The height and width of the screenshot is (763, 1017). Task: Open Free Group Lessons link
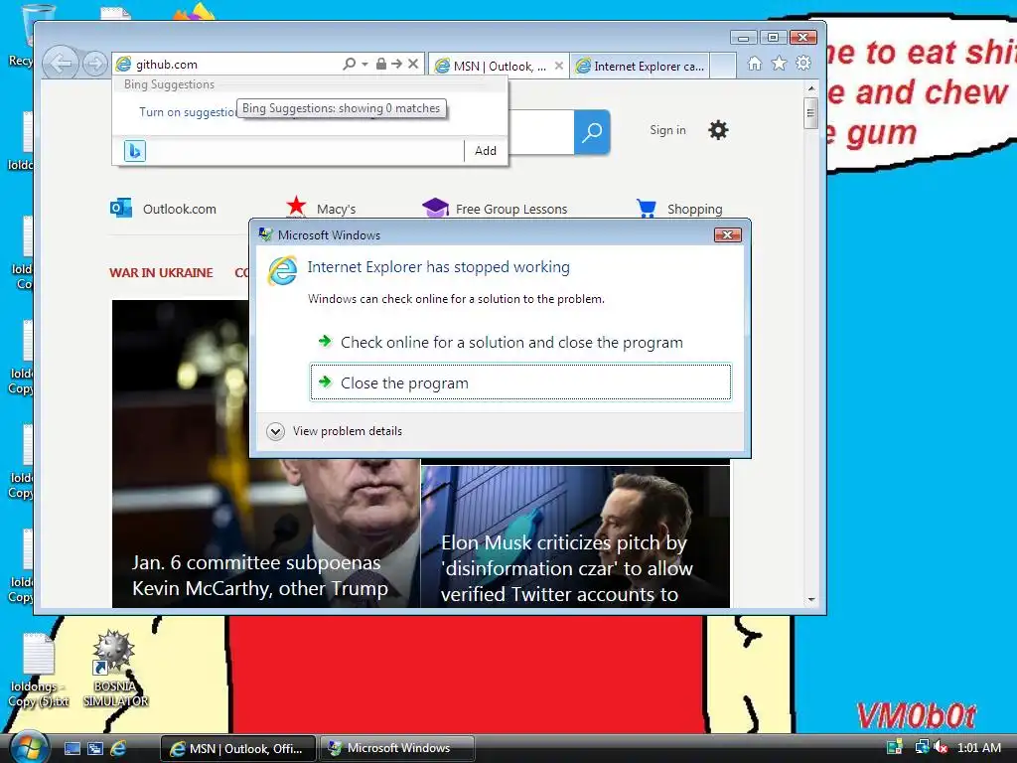[x=495, y=209]
